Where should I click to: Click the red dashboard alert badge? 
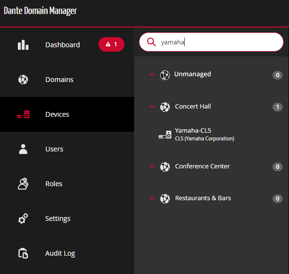point(111,44)
